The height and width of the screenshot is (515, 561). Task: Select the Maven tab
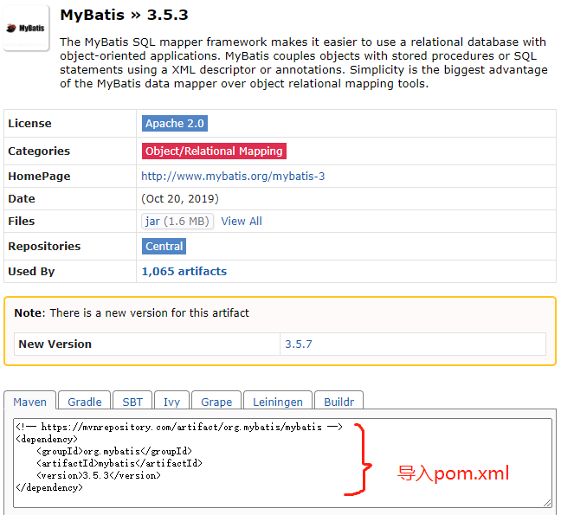click(30, 401)
